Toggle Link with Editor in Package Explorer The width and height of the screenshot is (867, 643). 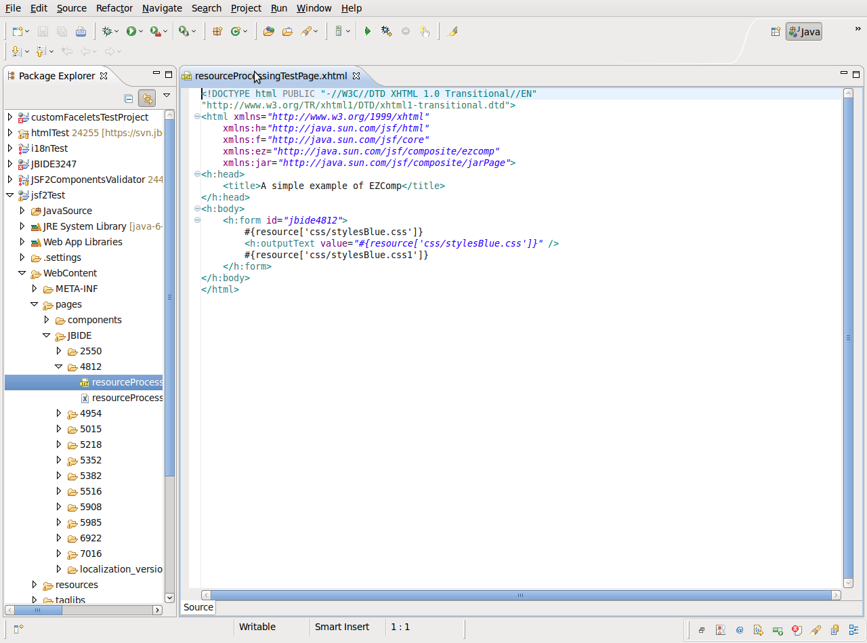pyautogui.click(x=147, y=98)
